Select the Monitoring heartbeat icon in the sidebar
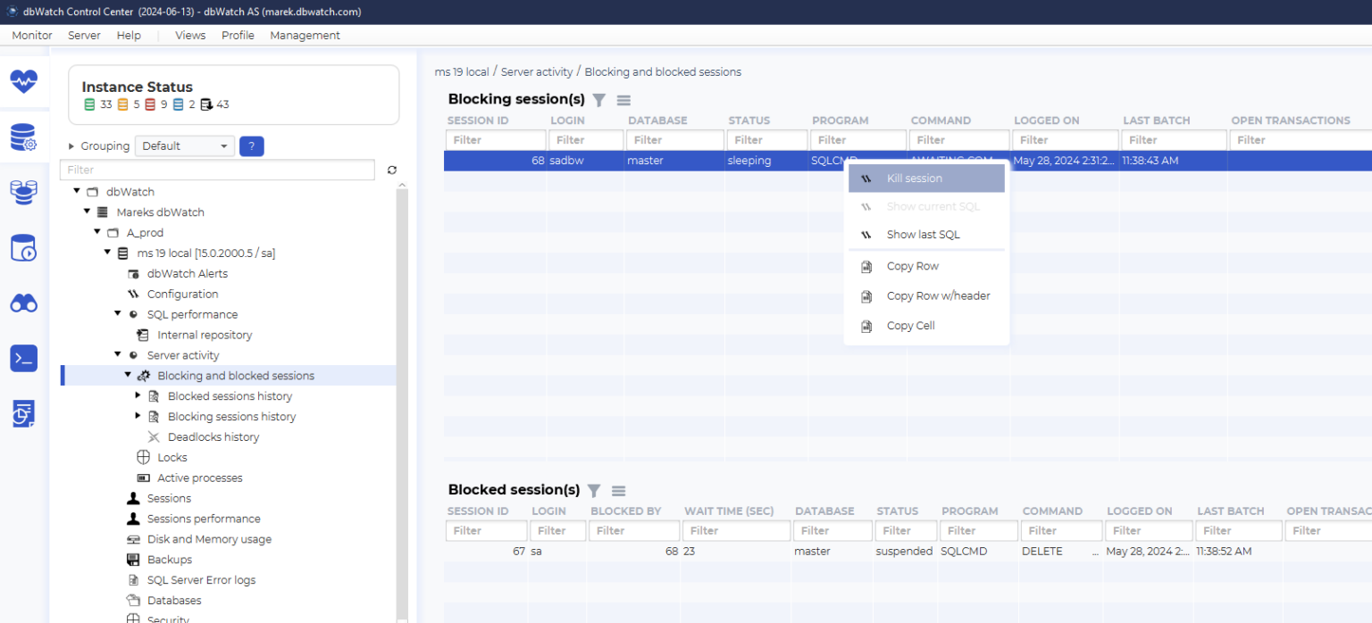Screen dimensions: 1372x623 pos(24,81)
